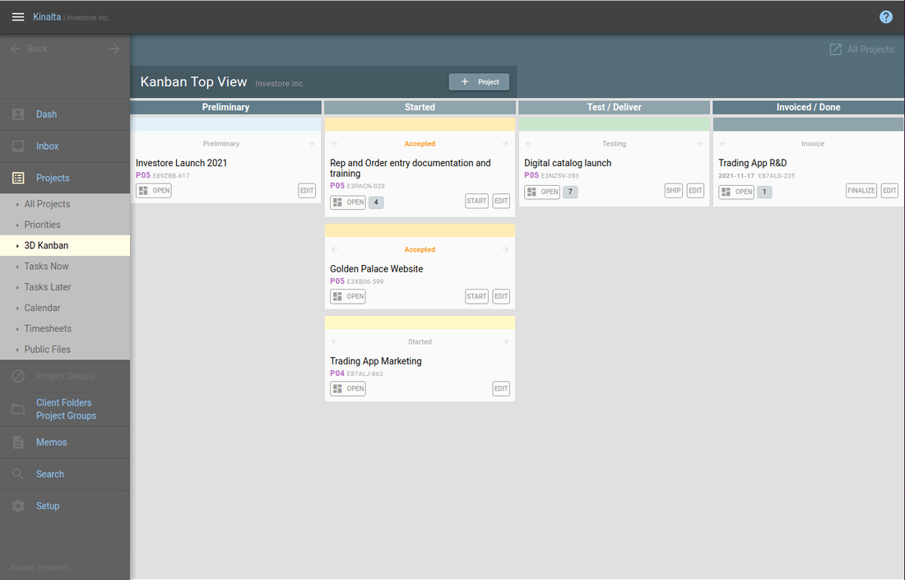Click the green color bar on Digital catalog launch

point(614,125)
